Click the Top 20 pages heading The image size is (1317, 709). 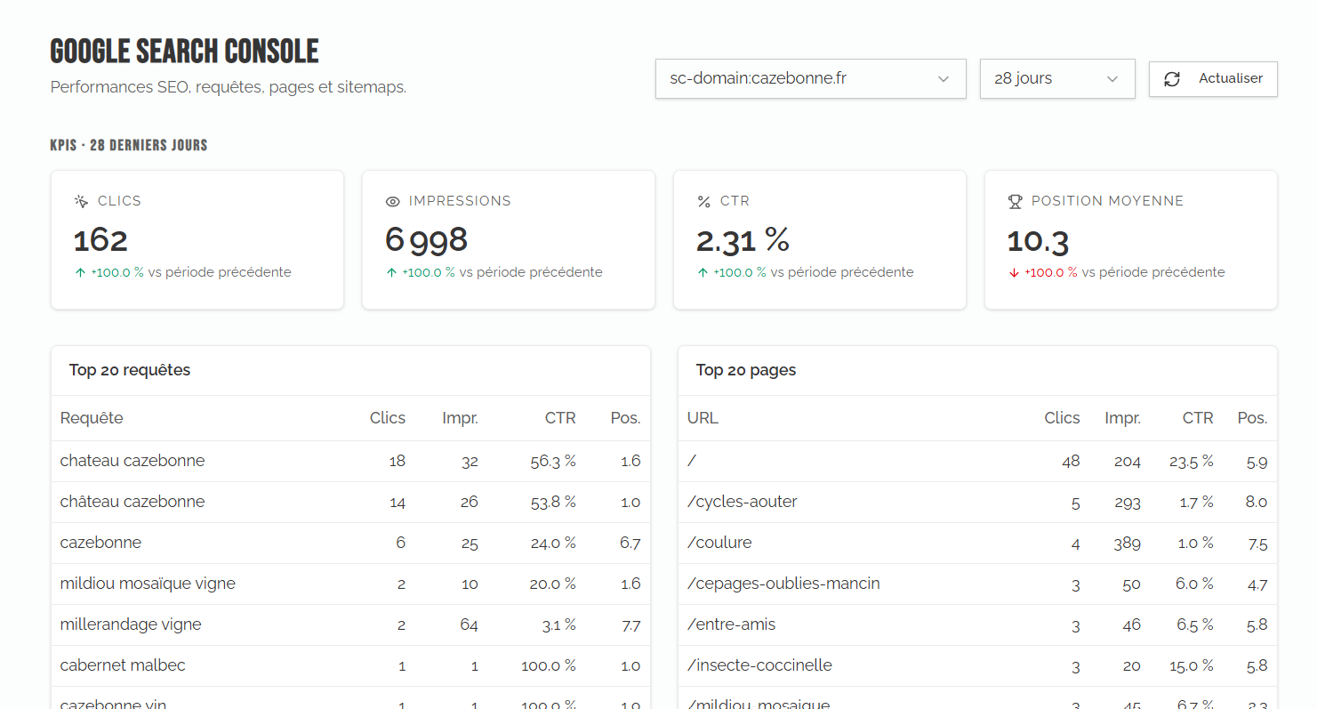(x=746, y=370)
